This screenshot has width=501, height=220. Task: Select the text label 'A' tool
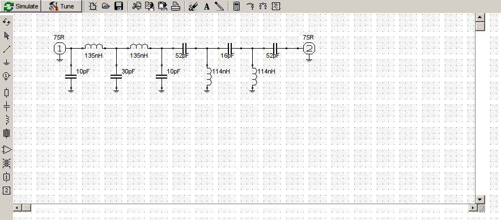207,6
